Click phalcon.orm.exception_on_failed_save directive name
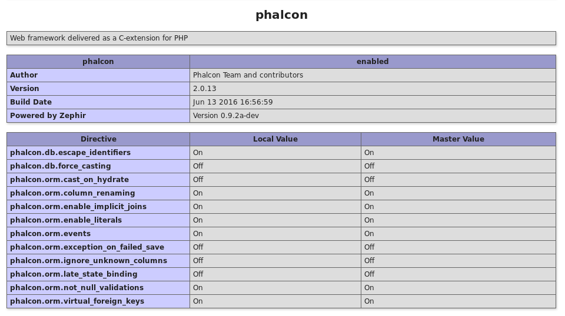Image resolution: width=565 pixels, height=316 pixels. click(x=87, y=247)
